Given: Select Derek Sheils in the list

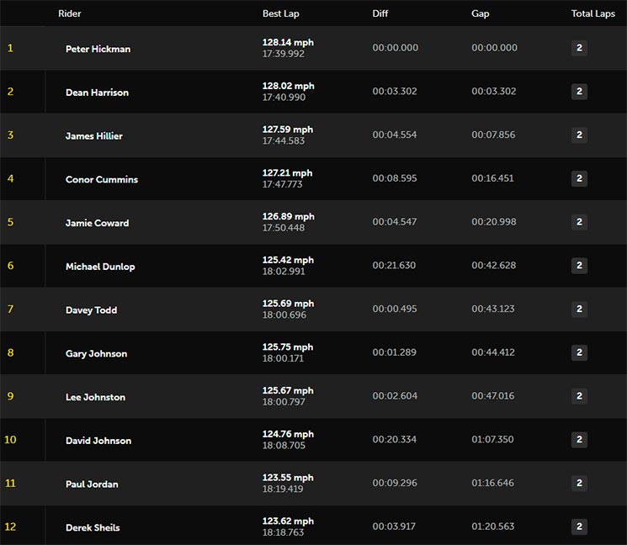Looking at the screenshot, I should (93, 528).
